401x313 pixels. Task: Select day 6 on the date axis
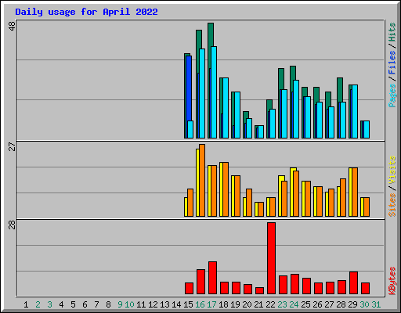(x=85, y=304)
